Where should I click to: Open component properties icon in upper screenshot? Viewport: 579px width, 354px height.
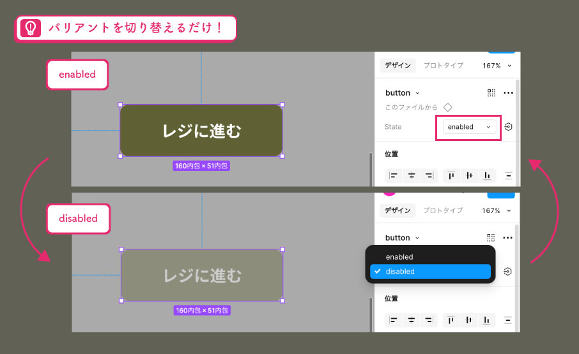pos(491,93)
